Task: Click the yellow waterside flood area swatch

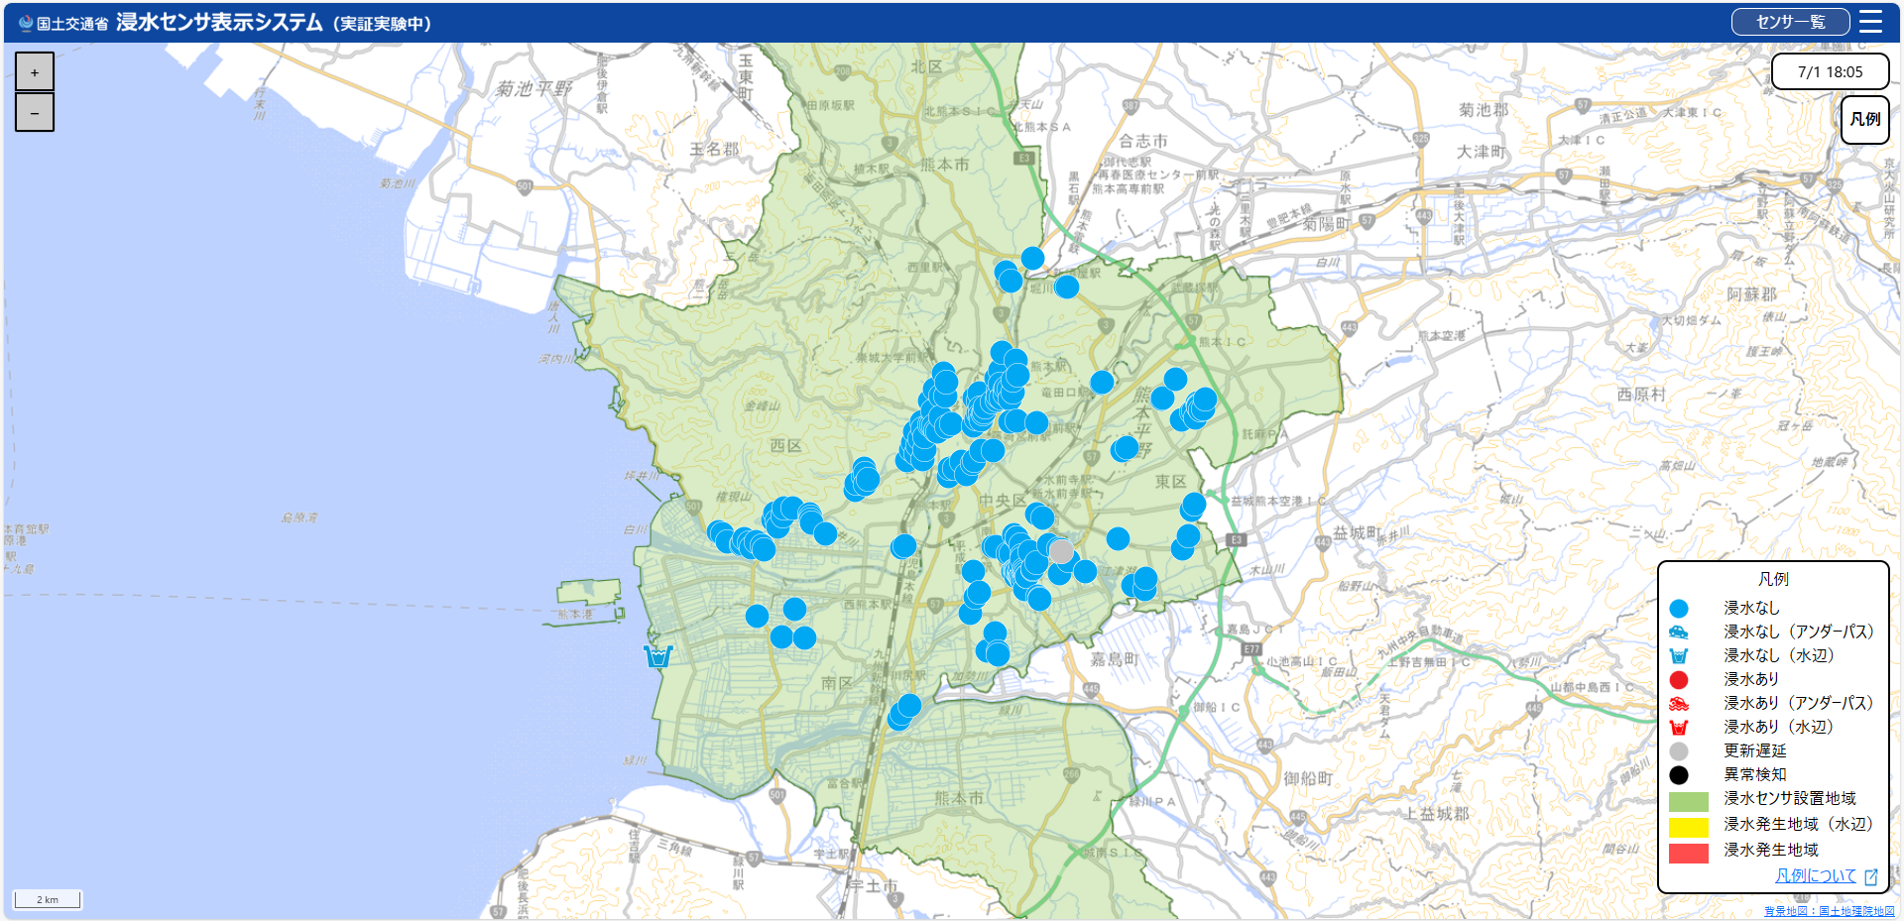Action: (1689, 827)
